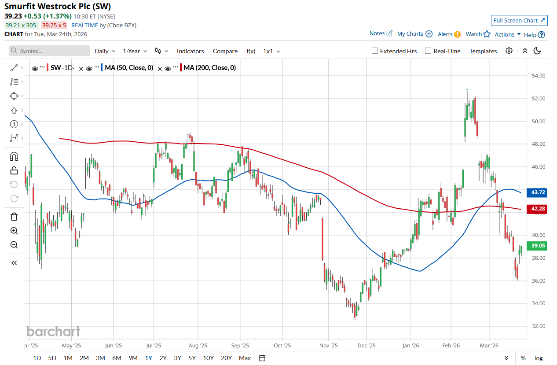Activate the magnet snap tool
Image resolution: width=557 pixels, height=365 pixels.
(14, 156)
